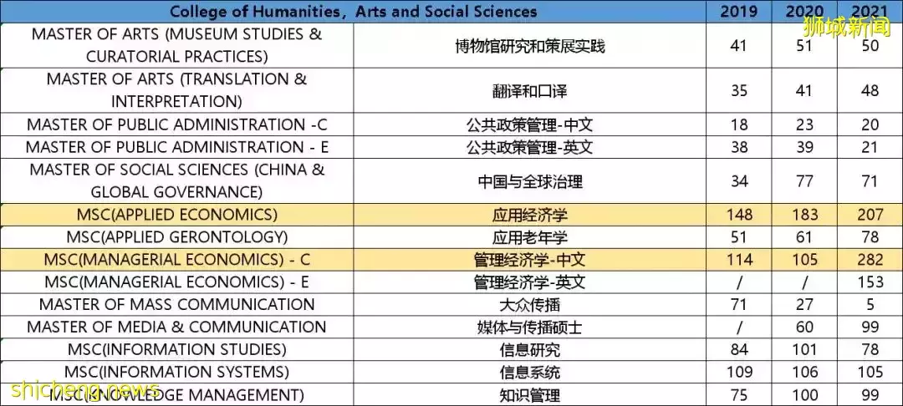The height and width of the screenshot is (406, 903).
Task: Click the College of Humanities header cell
Action: [x=353, y=11]
